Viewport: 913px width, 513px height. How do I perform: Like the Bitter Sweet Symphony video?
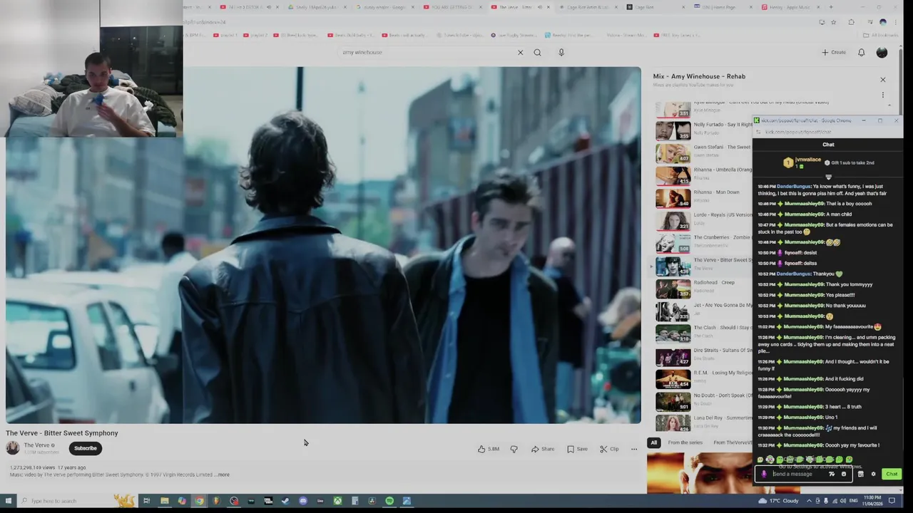[x=489, y=449]
